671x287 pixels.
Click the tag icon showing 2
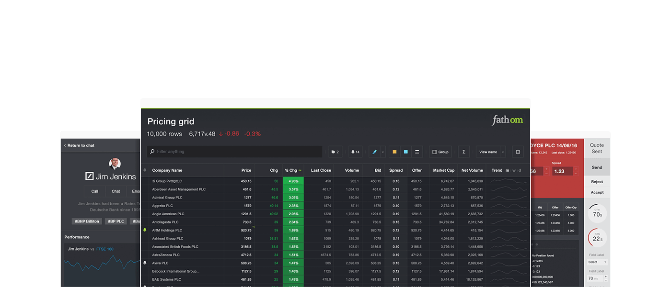click(x=335, y=152)
